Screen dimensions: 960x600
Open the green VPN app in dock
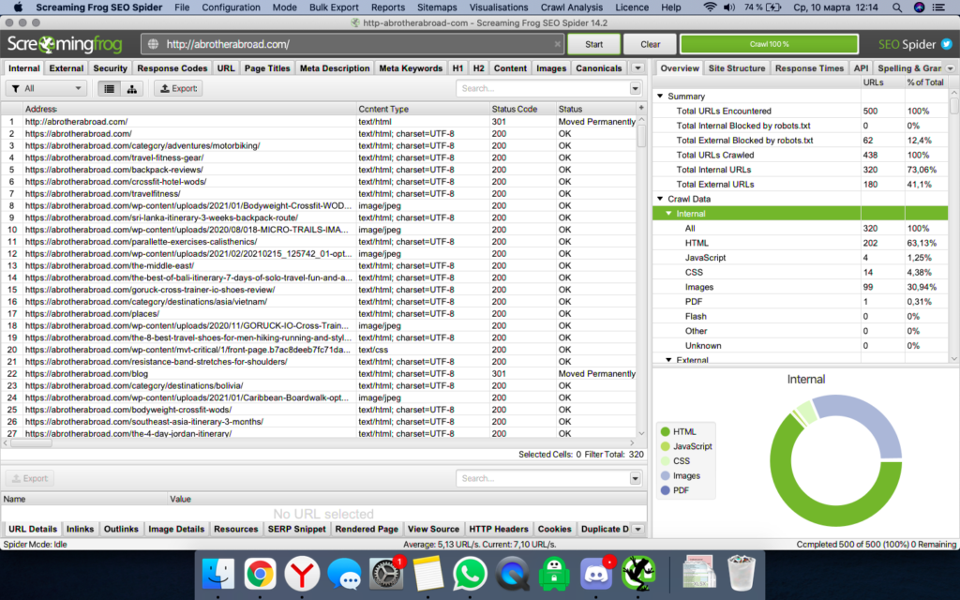click(554, 574)
